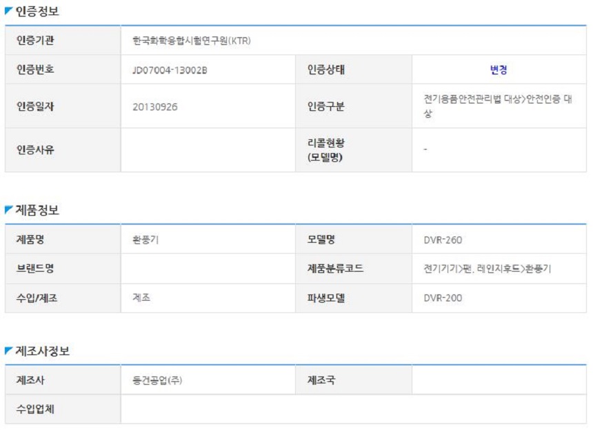The image size is (593, 433).
Task: Click the blue 변경 status link
Action: 499,70
